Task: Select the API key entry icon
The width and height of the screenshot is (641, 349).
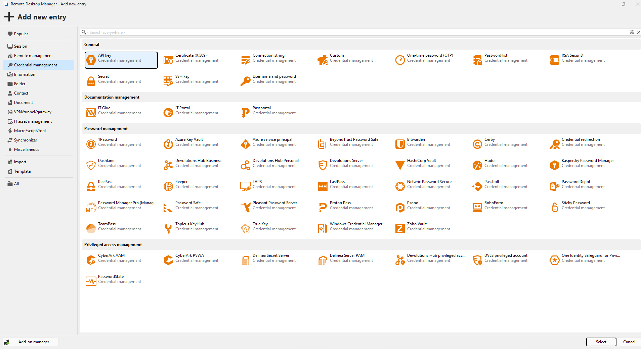Action: click(x=91, y=60)
